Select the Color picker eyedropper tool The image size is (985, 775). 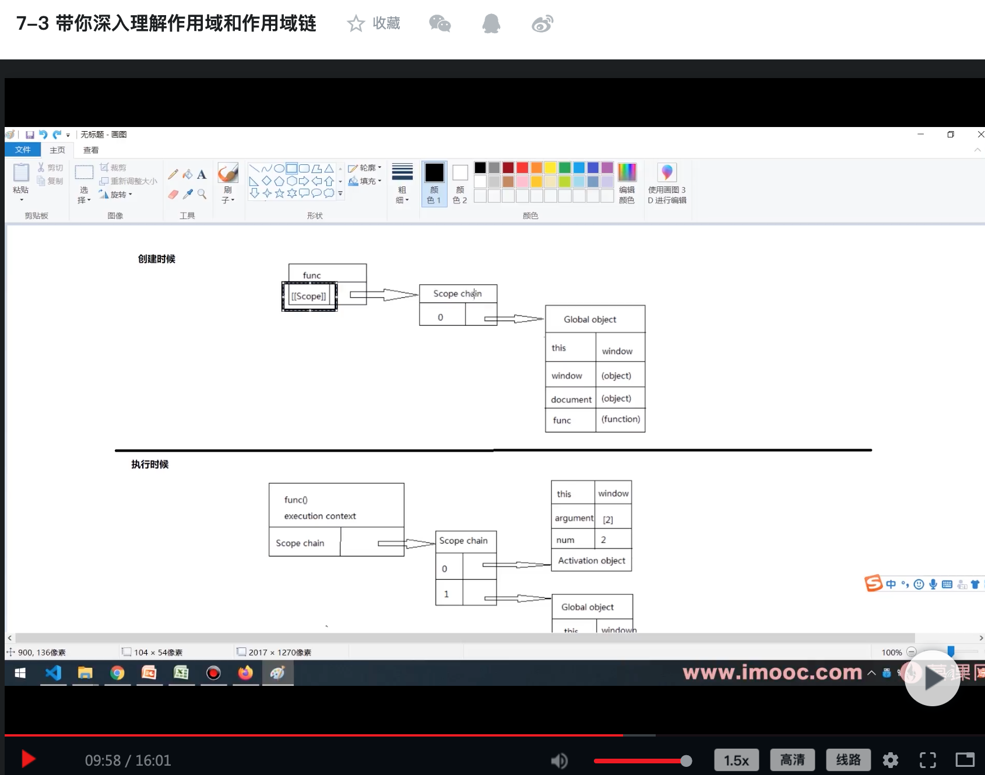(x=188, y=195)
